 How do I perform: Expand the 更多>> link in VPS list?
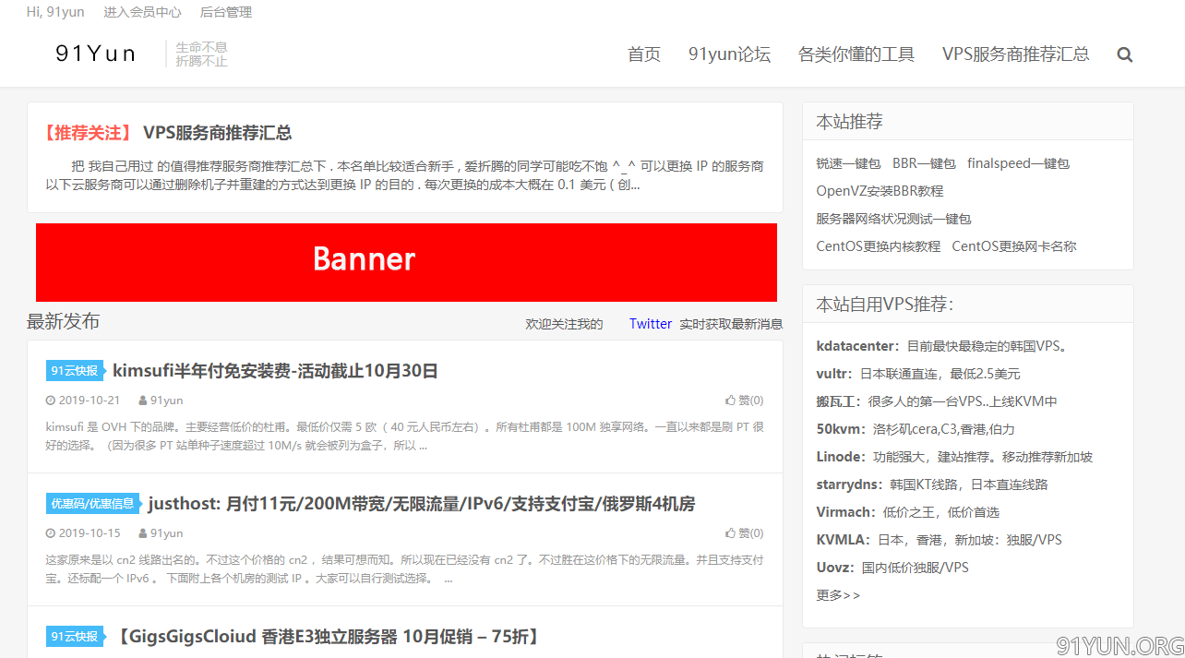click(838, 595)
